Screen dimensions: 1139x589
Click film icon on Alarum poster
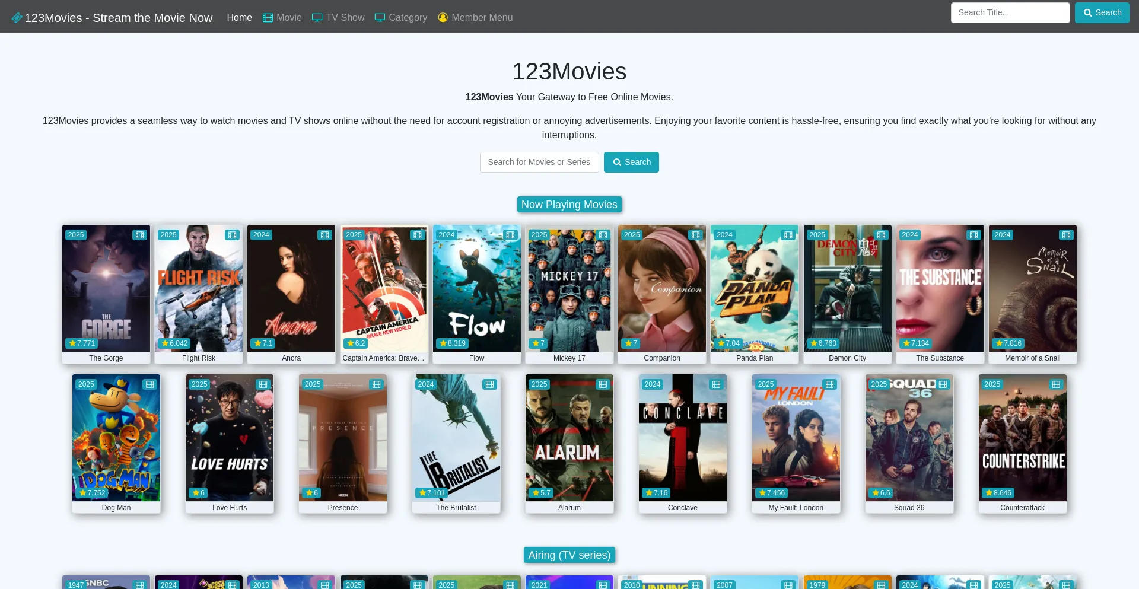[x=603, y=384]
